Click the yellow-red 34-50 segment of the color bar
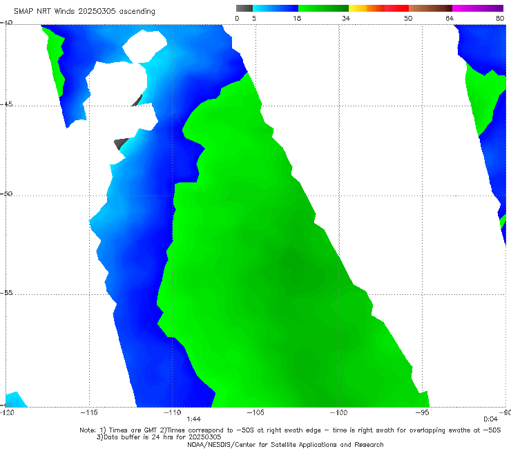 click(378, 8)
